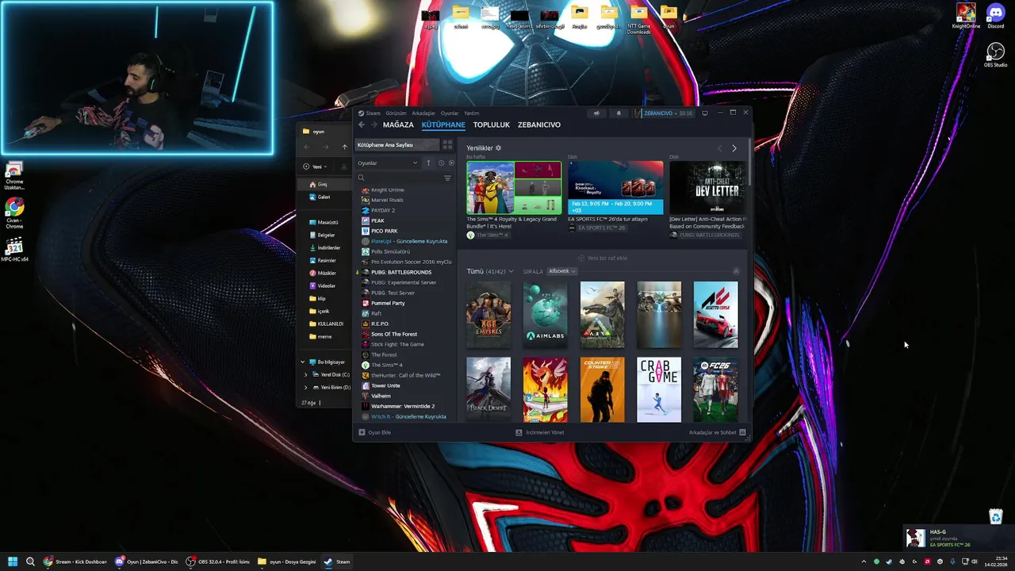Click Oyun Ekle at bottom left
This screenshot has height=571, width=1015.
(375, 432)
